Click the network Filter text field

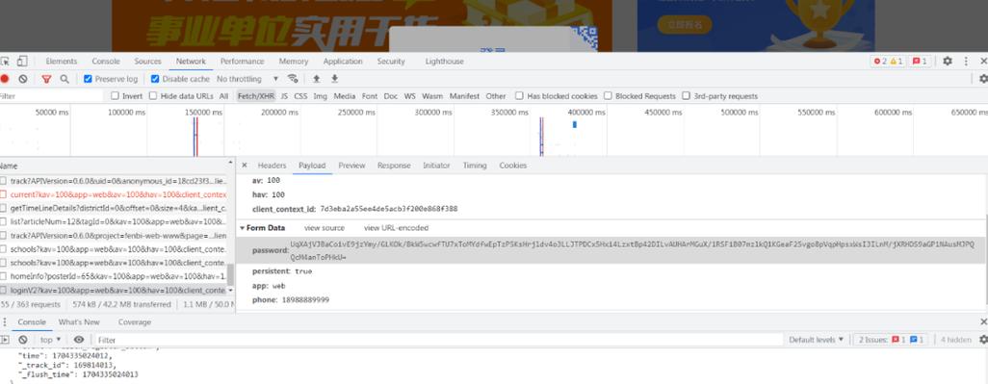[x=52, y=95]
